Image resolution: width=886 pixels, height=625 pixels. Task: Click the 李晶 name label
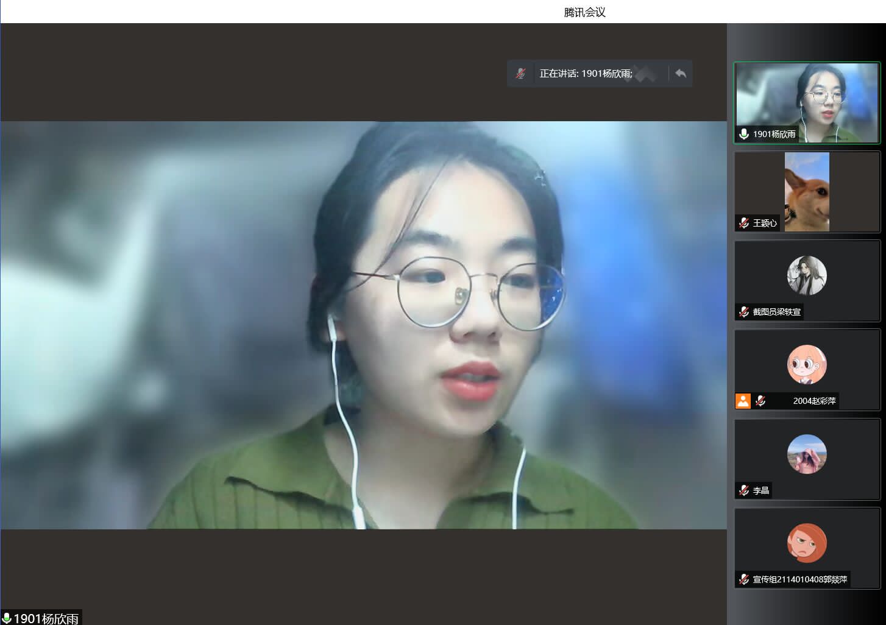tap(761, 490)
